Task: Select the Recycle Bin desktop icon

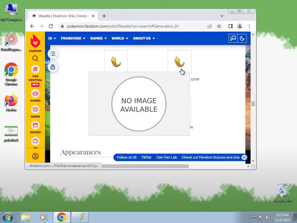Action: click(x=282, y=193)
